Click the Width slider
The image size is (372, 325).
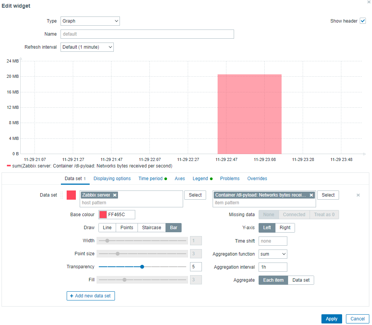pyautogui.click(x=143, y=241)
